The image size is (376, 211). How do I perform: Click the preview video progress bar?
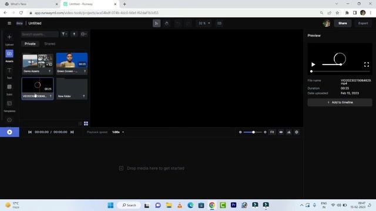(340, 72)
